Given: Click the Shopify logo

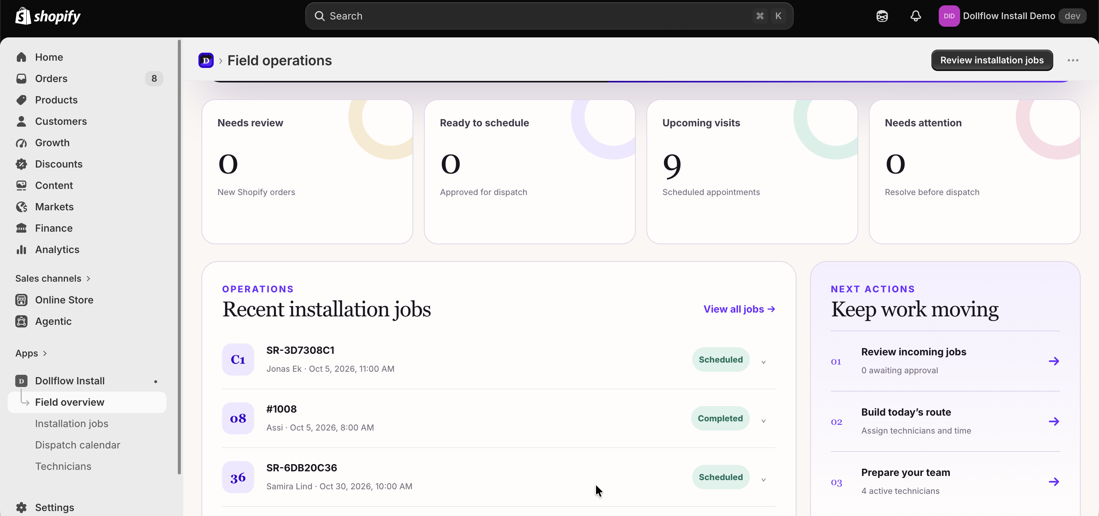Looking at the screenshot, I should [x=48, y=16].
